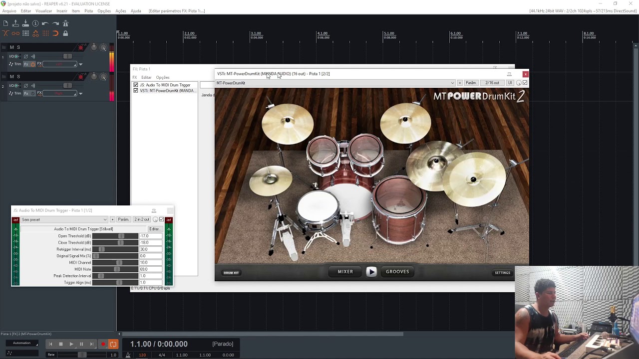
Task: Open the Ajuda menu
Action: pyautogui.click(x=136, y=11)
